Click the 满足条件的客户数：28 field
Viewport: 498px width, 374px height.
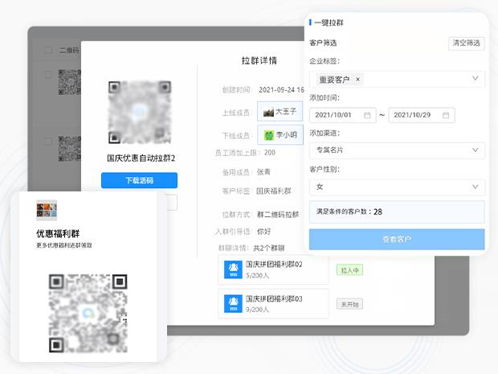(397, 212)
